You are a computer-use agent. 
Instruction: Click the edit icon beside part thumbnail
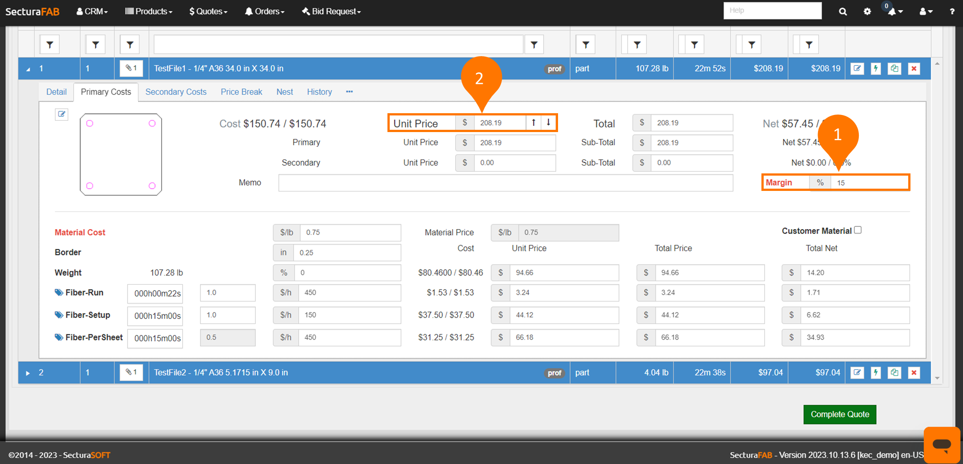62,114
